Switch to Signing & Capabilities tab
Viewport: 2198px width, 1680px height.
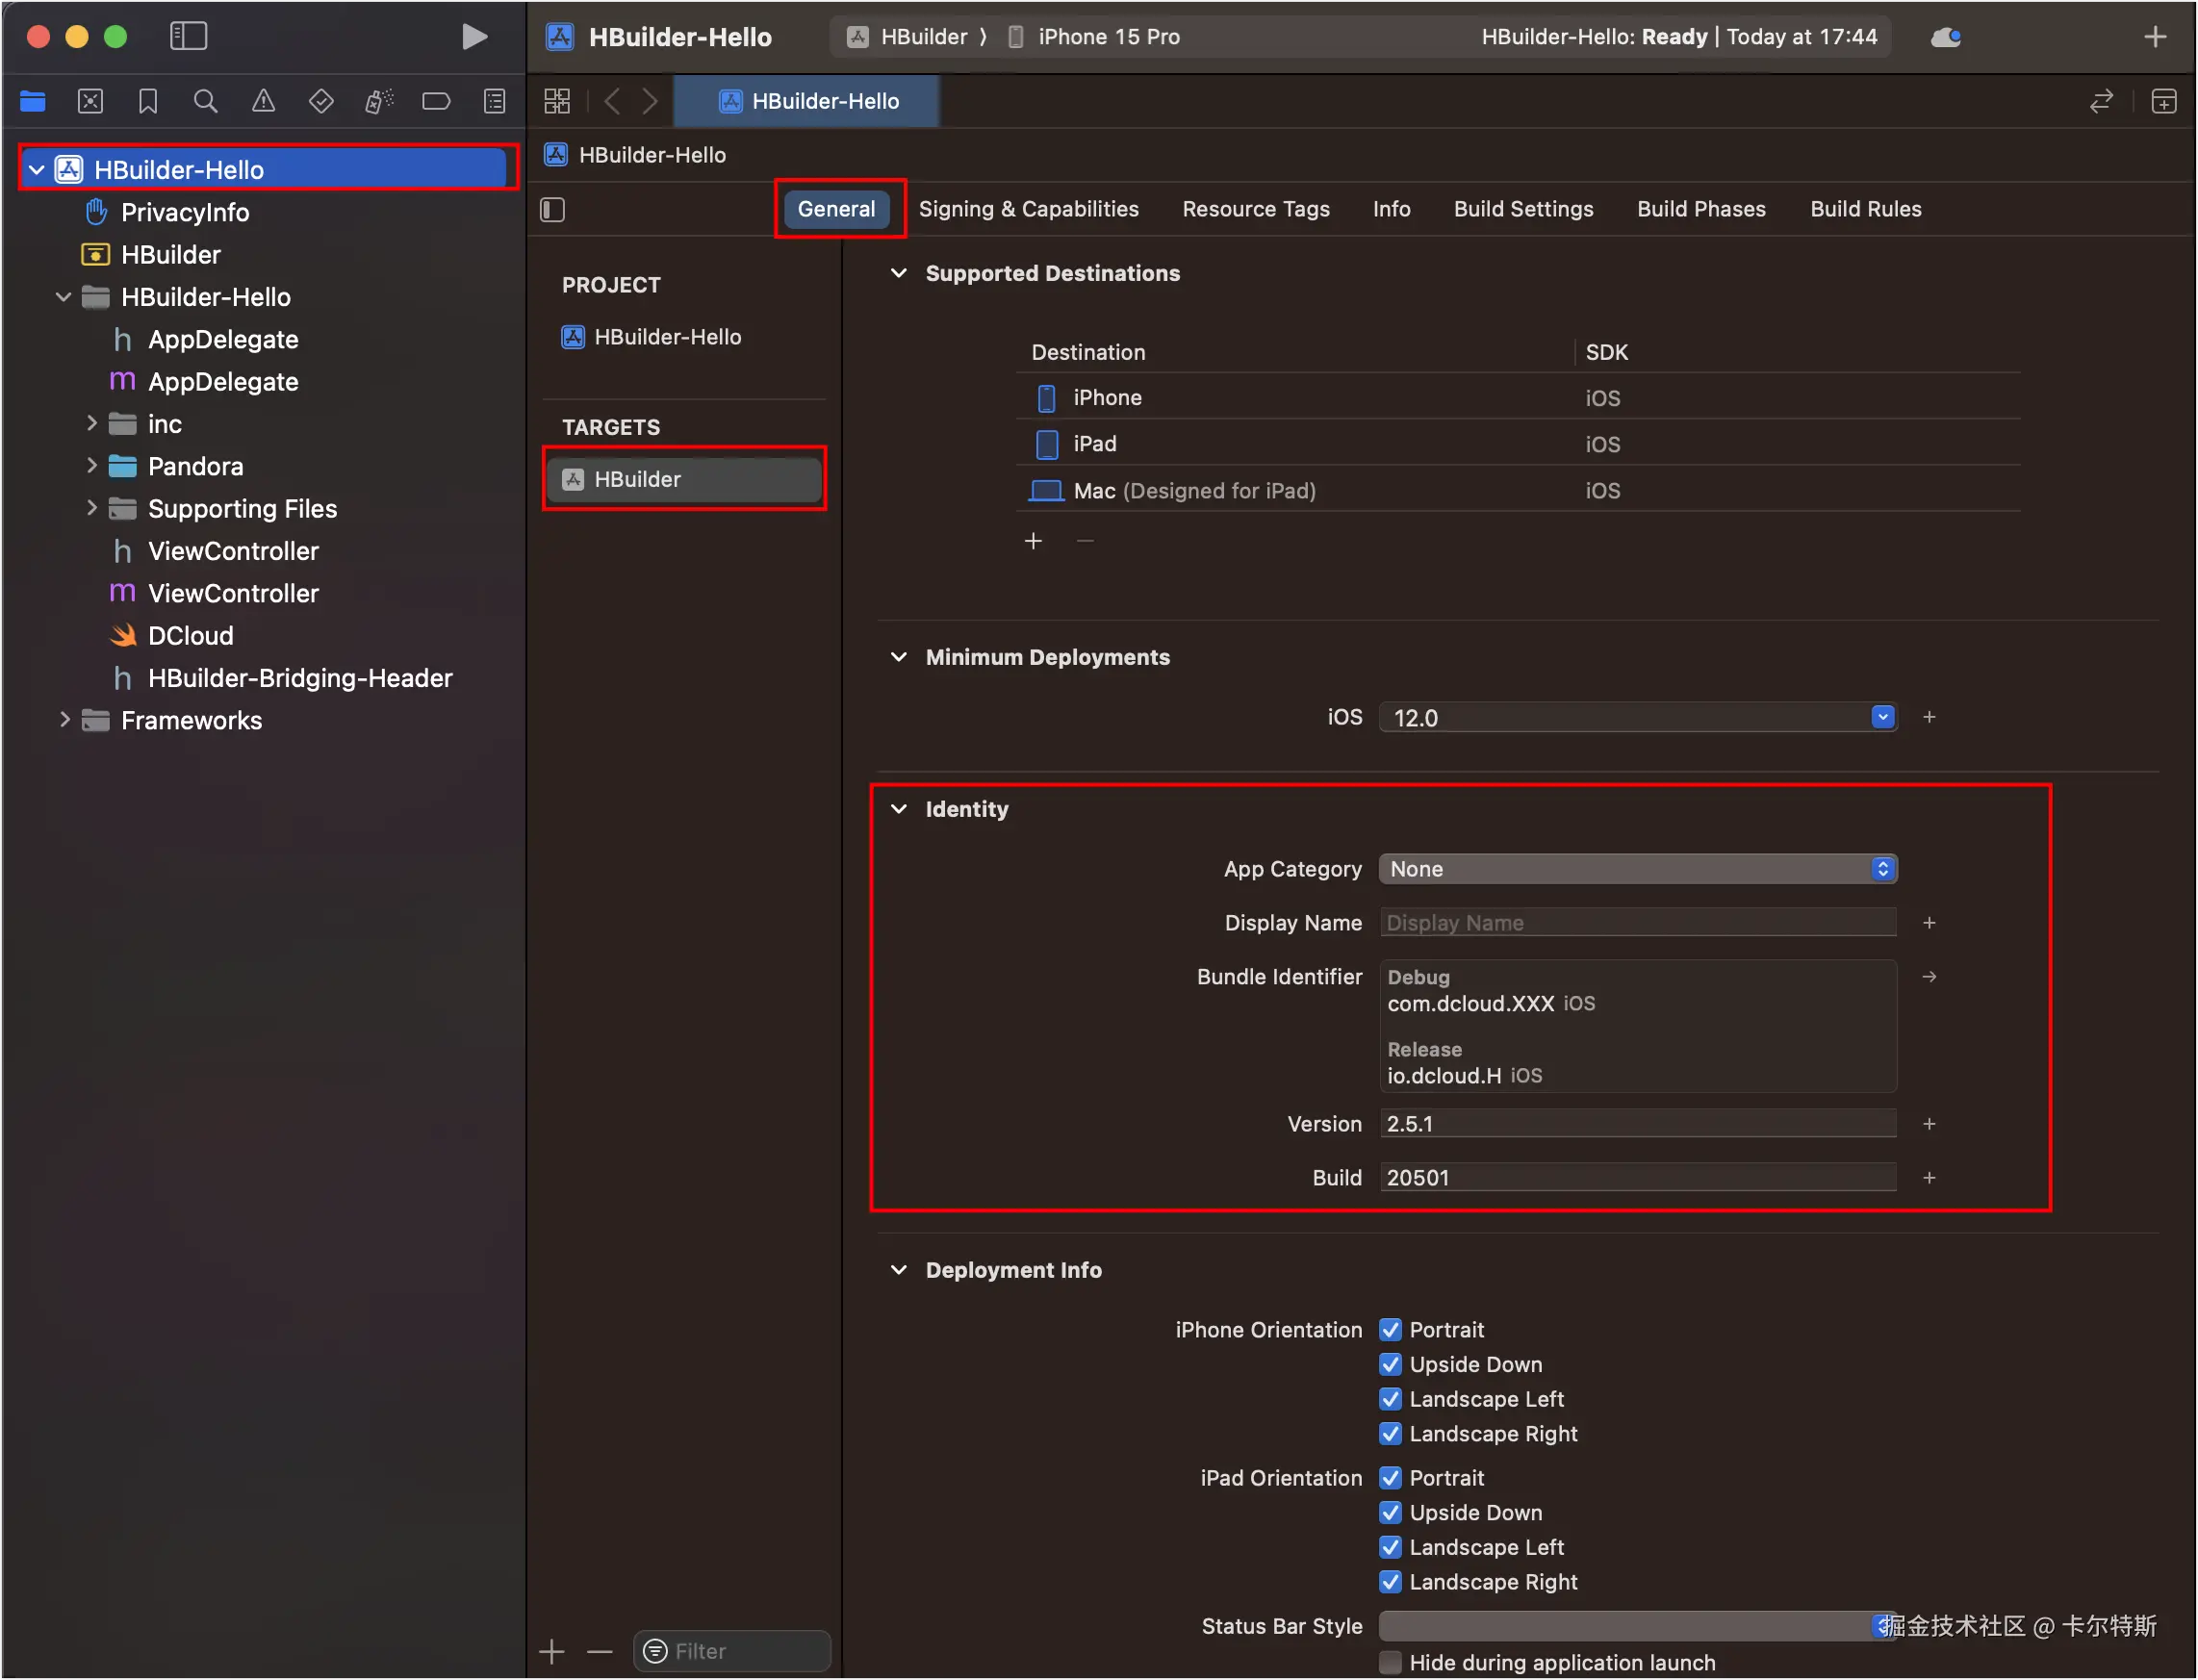[x=1028, y=209]
